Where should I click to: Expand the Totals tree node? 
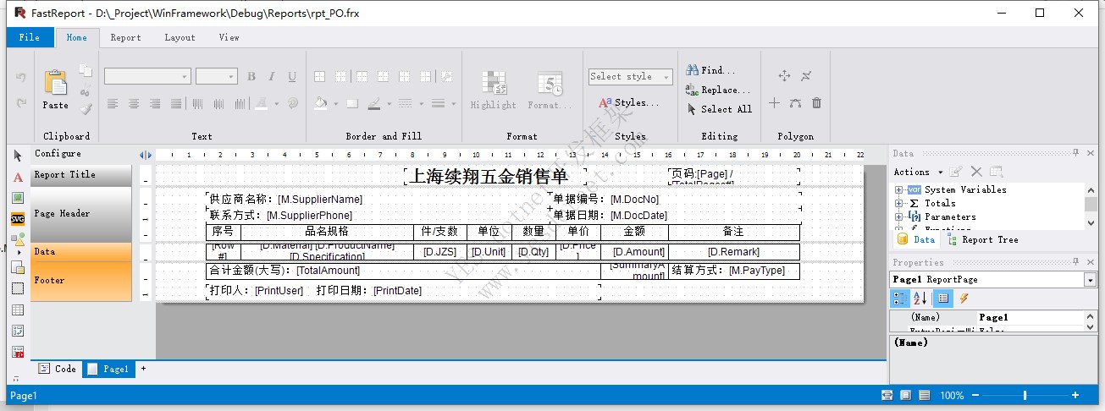tap(898, 203)
